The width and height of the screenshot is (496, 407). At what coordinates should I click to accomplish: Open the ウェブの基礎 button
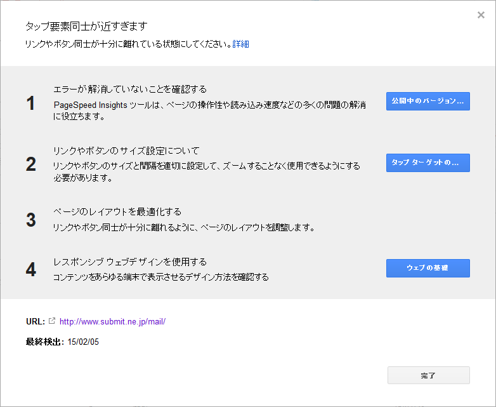pos(427,268)
